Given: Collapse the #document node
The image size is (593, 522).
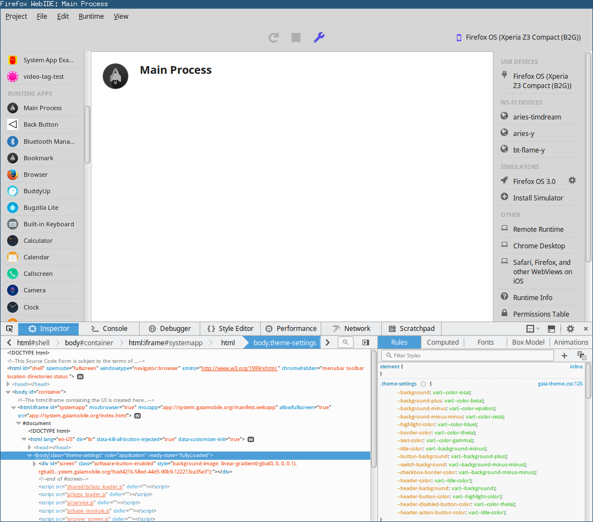Looking at the screenshot, I should (19, 423).
